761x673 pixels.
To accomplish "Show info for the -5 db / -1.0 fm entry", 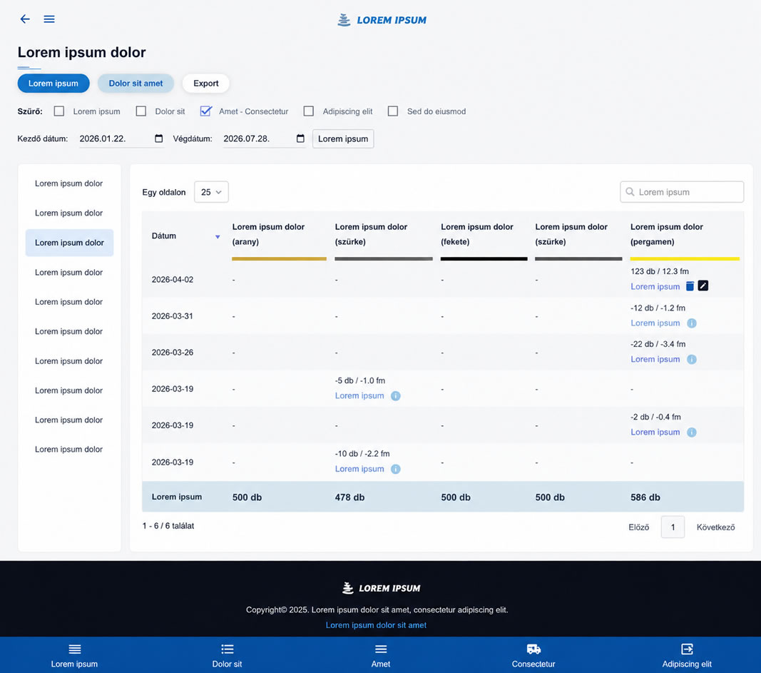I will [x=396, y=396].
